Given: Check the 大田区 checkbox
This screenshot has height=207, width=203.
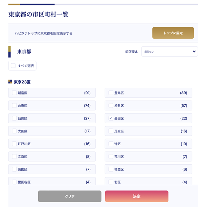Looking at the screenshot, I should 14,131.
